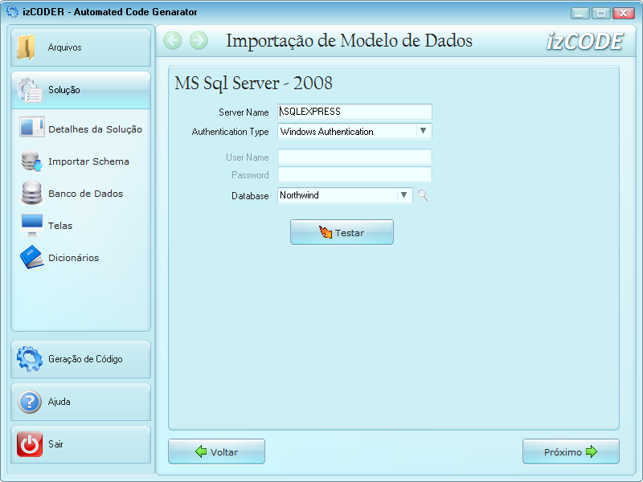This screenshot has width=643, height=482.
Task: Click the izCODE logo
Action: 585,42
